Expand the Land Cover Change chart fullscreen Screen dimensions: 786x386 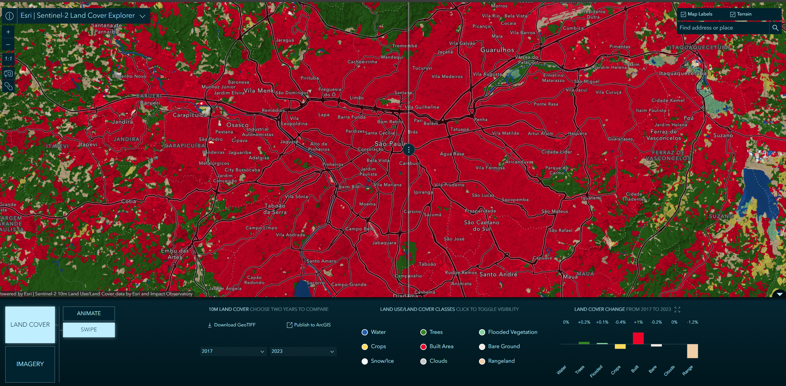pos(678,309)
